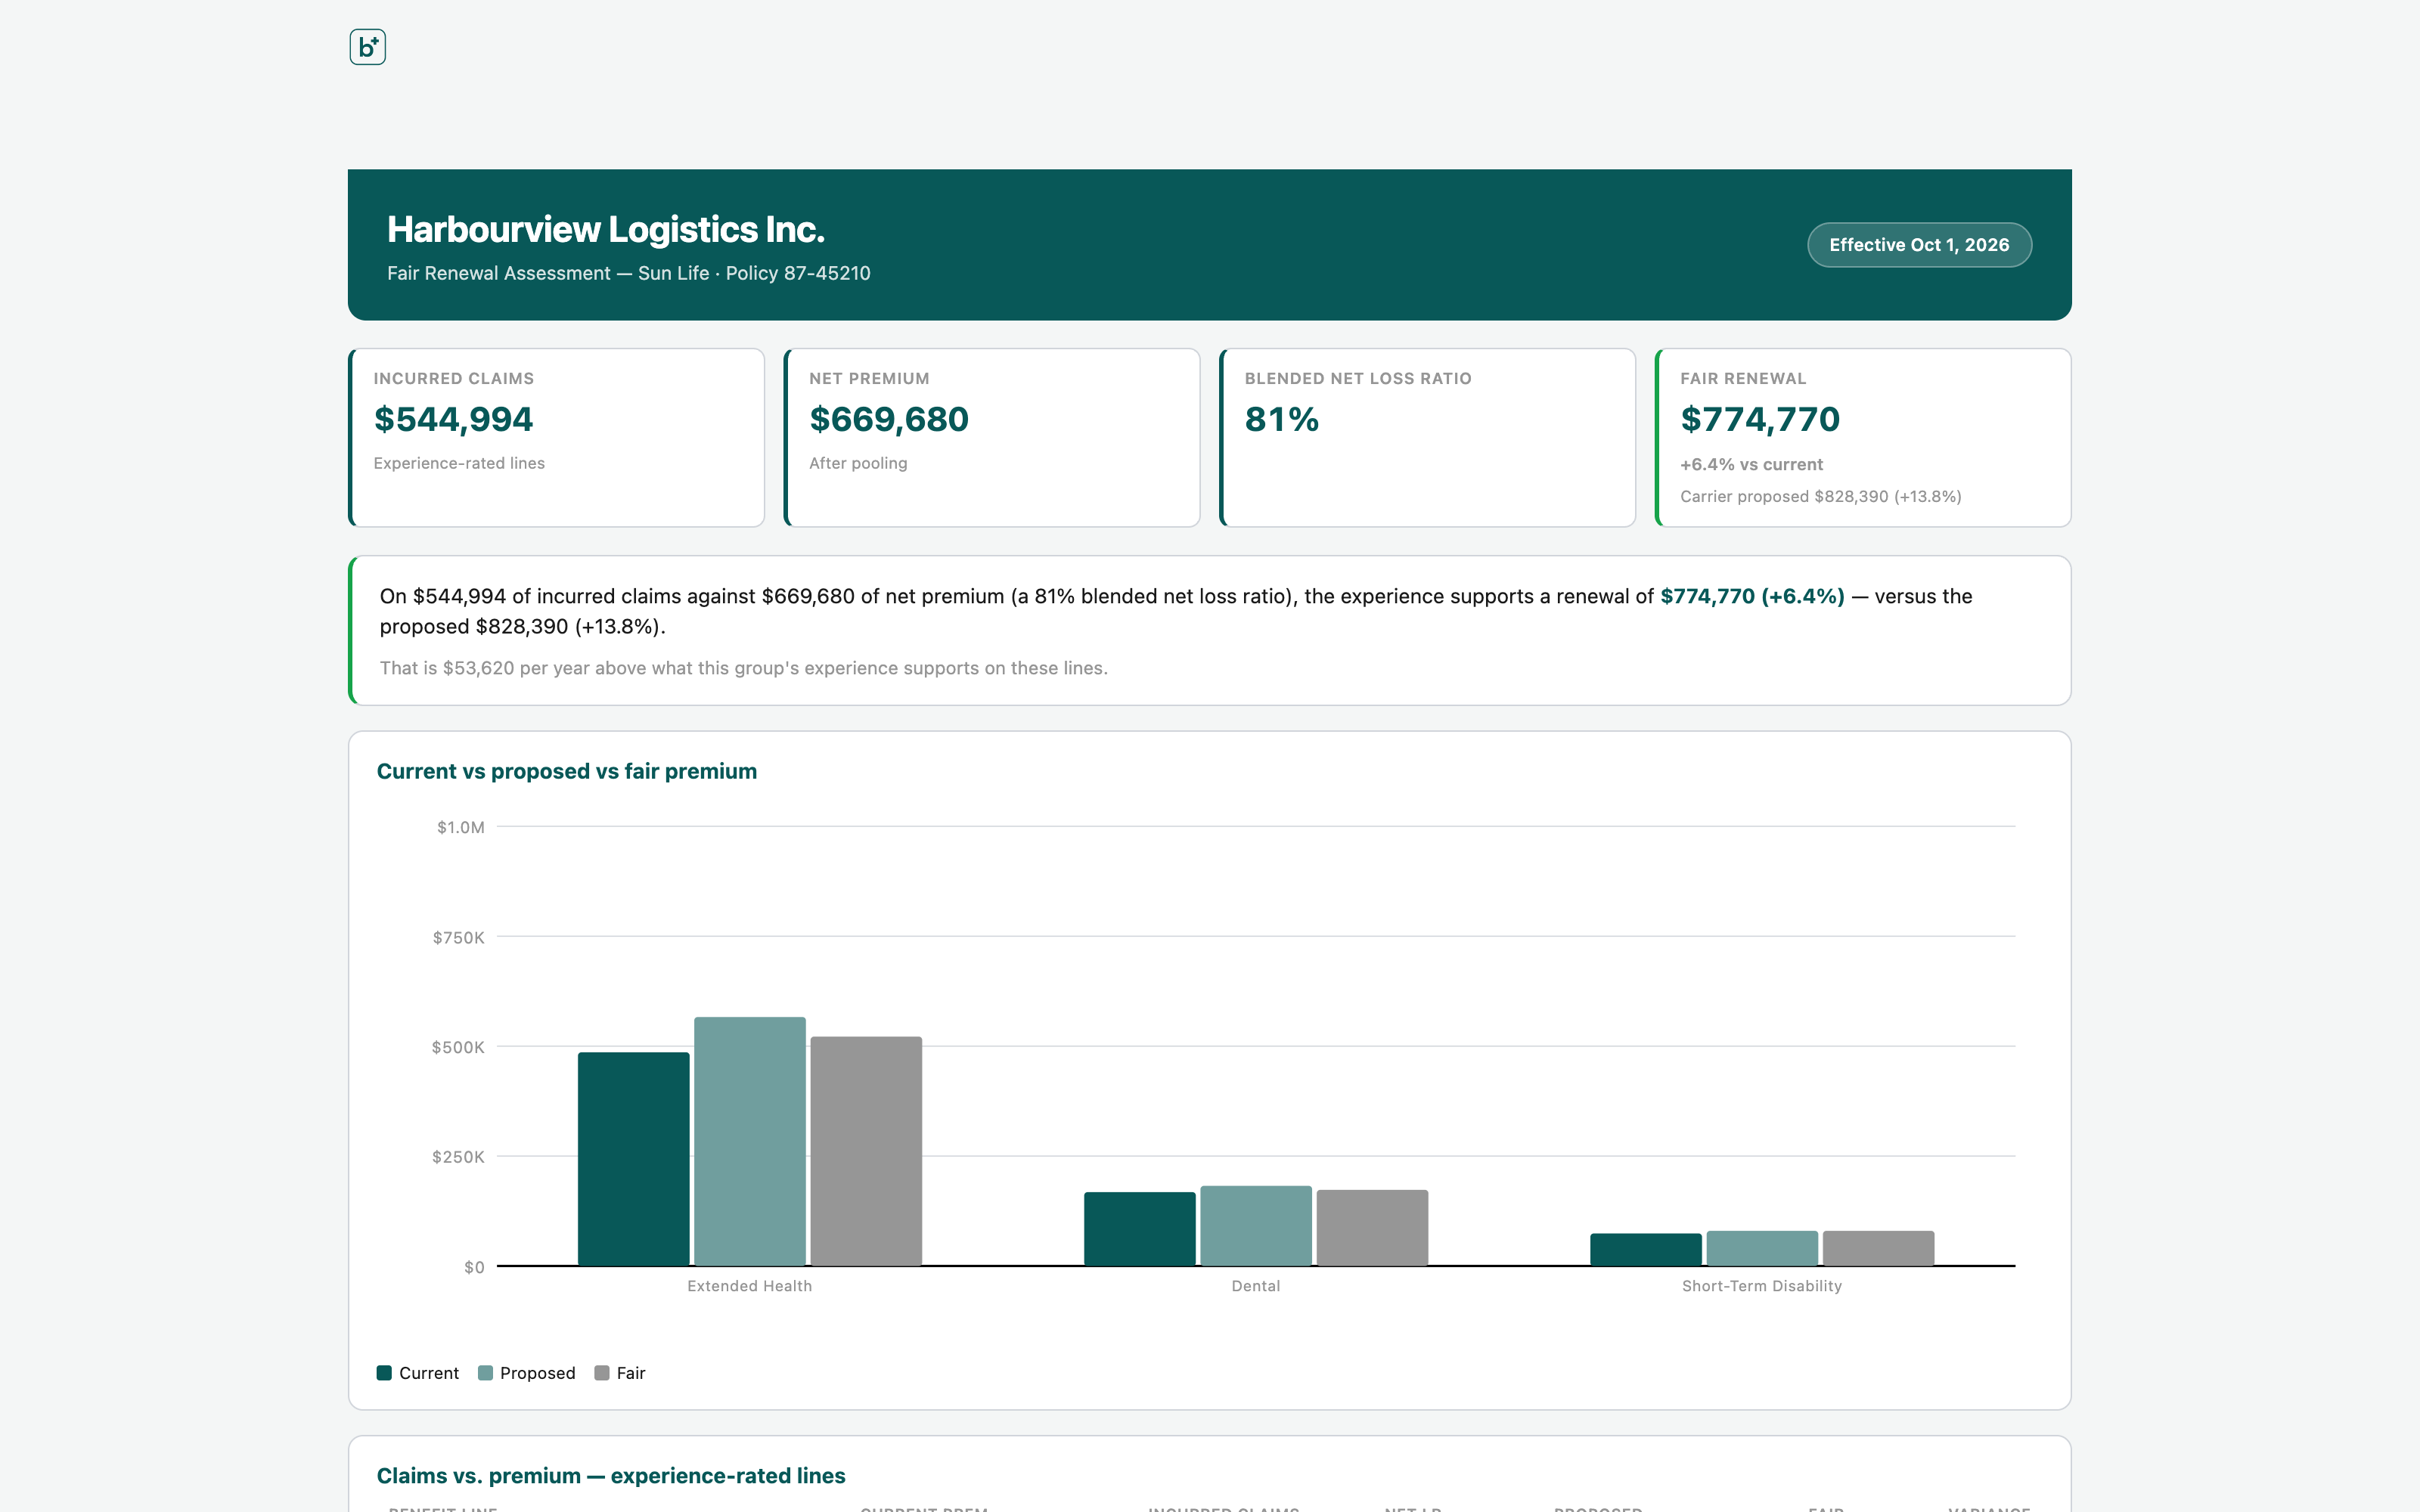Click the Short-Term Disability fair bar

pyautogui.click(x=1878, y=1248)
